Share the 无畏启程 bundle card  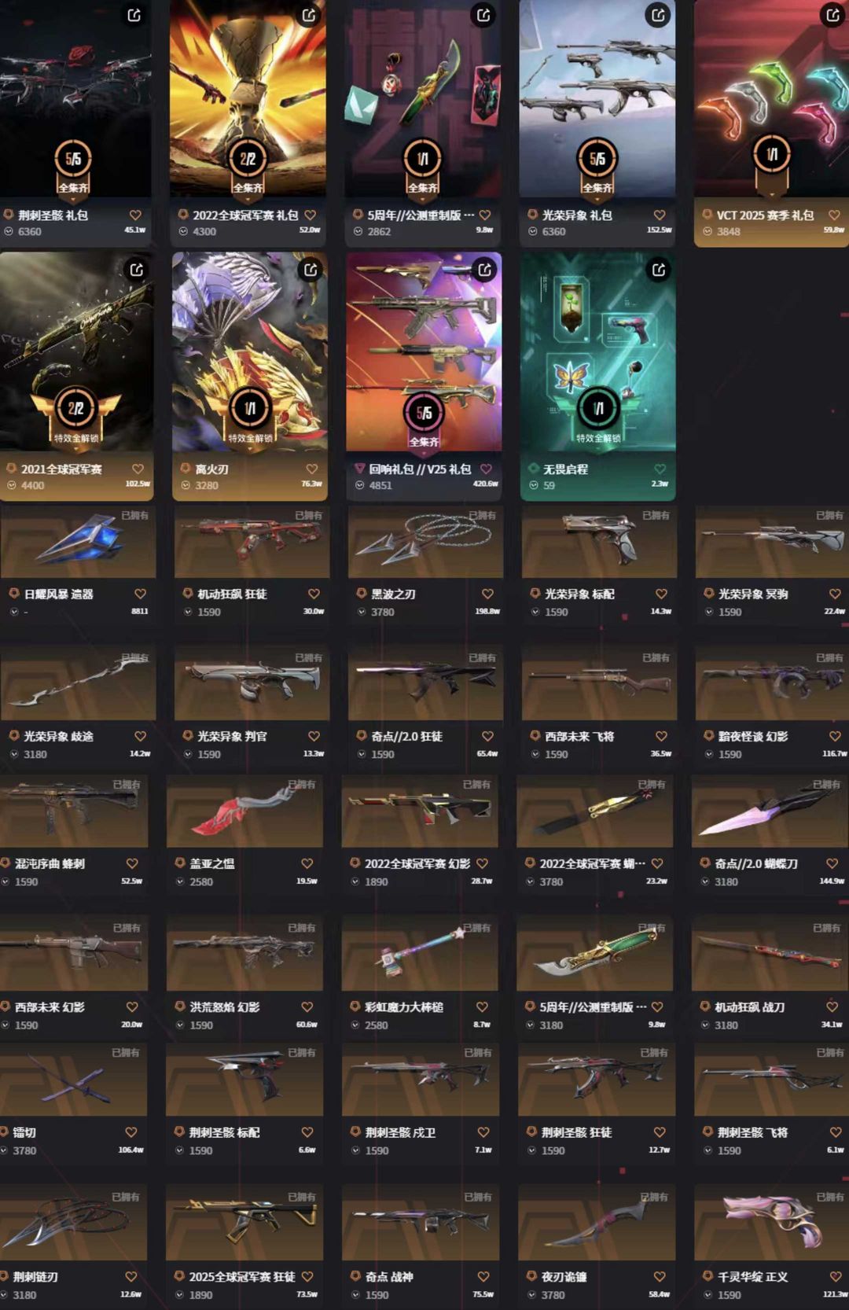(x=659, y=270)
